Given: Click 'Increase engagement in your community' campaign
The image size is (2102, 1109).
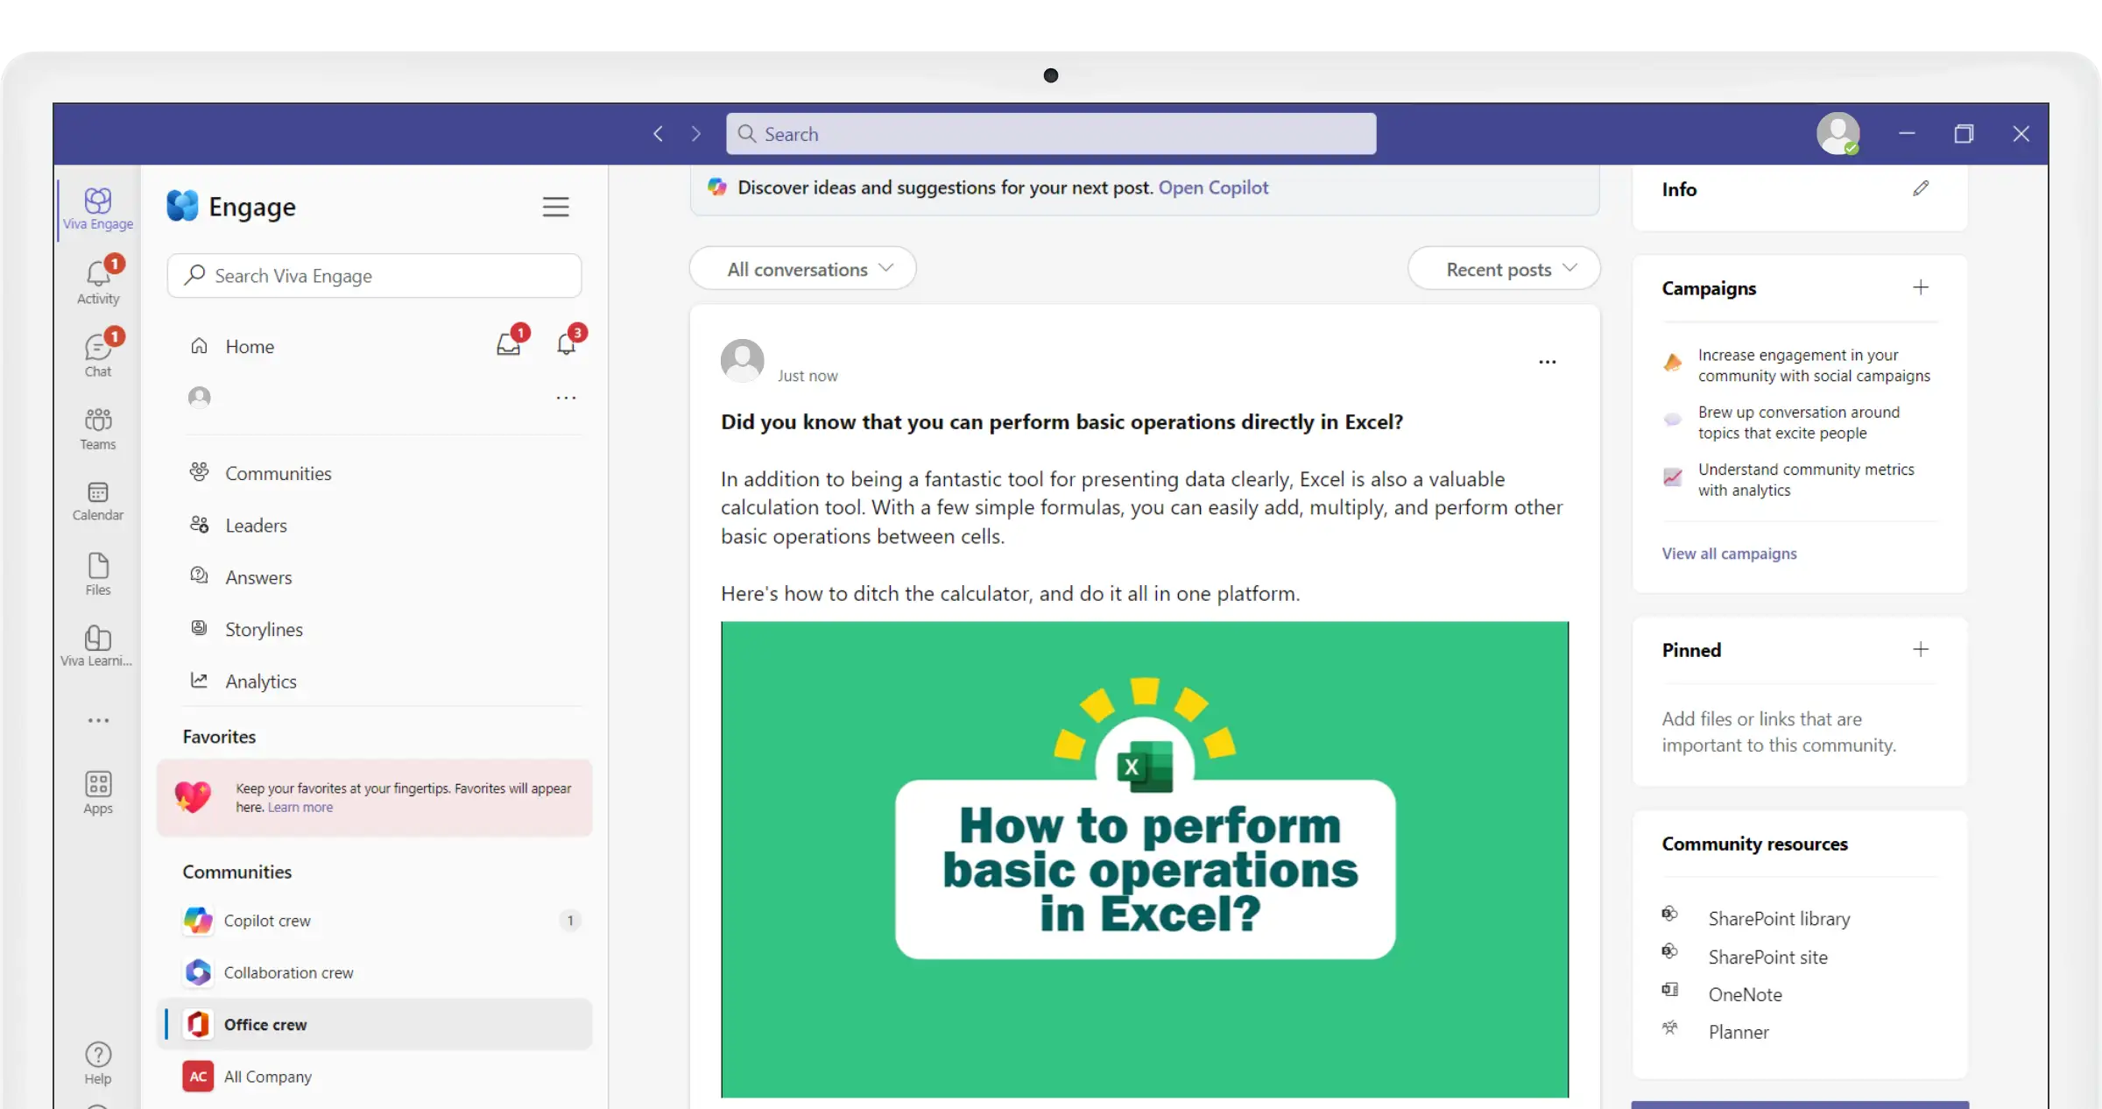Looking at the screenshot, I should tap(1813, 365).
